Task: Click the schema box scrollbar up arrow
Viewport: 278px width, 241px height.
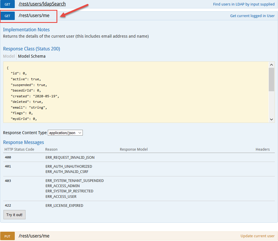Action: pyautogui.click(x=271, y=65)
